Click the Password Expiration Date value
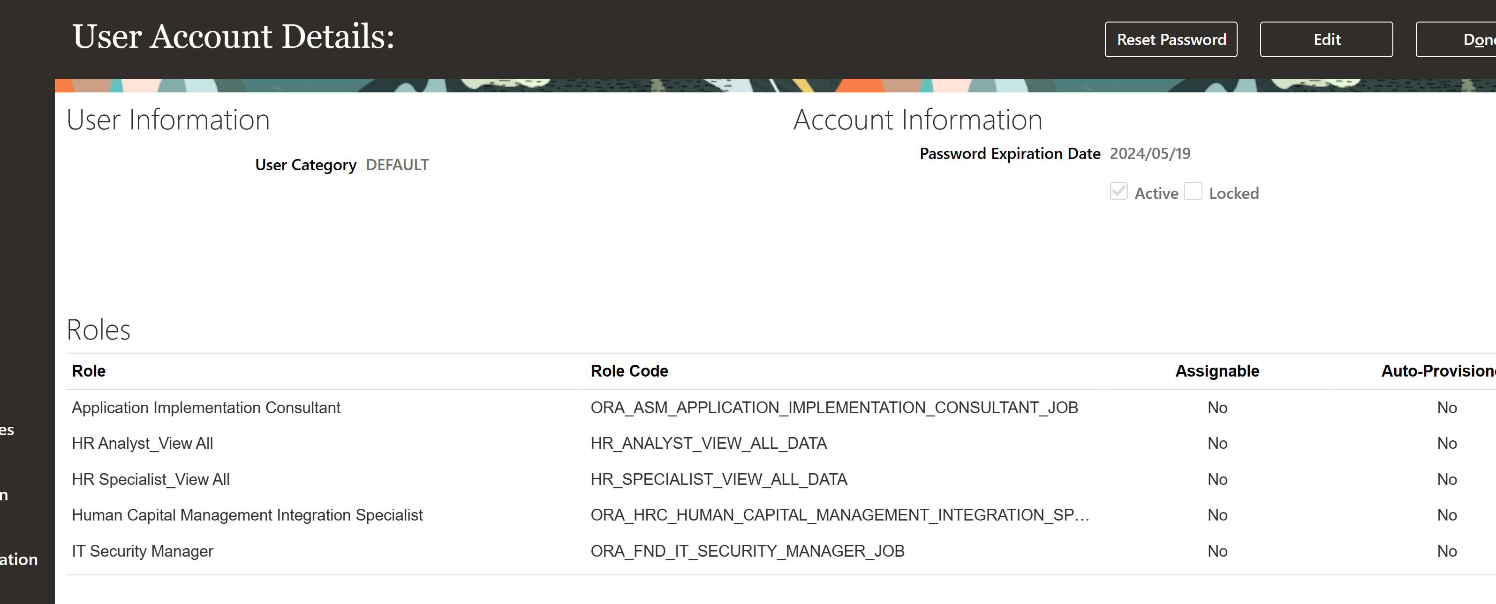This screenshot has width=1496, height=604. [1150, 153]
